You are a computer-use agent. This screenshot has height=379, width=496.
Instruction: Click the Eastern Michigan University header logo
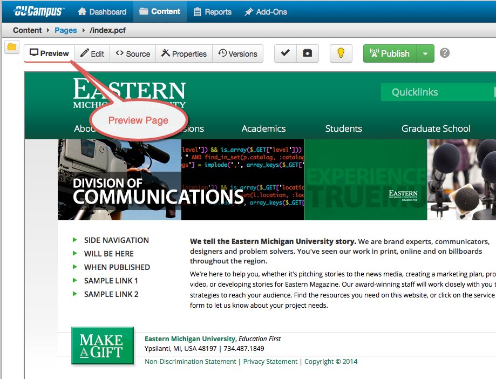click(x=130, y=93)
